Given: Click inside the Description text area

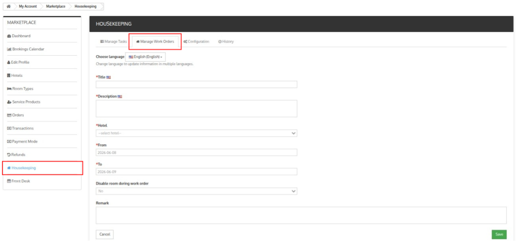Looking at the screenshot, I should click(x=197, y=108).
